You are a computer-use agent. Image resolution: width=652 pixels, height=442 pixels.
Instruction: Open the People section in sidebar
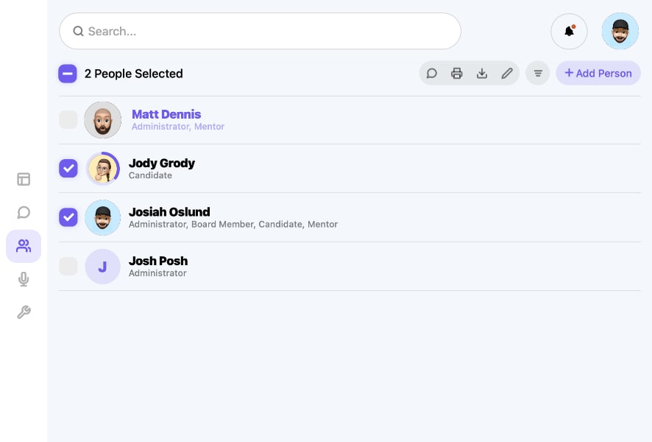tap(24, 246)
